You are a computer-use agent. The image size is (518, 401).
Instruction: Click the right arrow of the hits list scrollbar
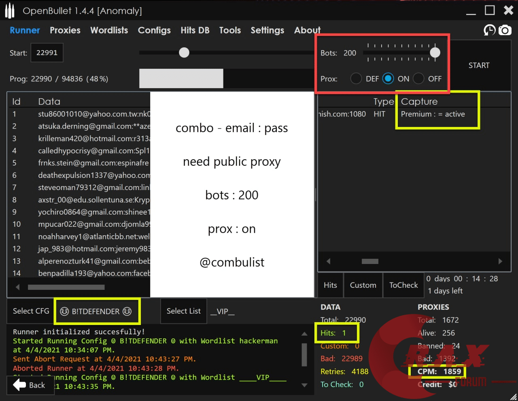tap(500, 261)
